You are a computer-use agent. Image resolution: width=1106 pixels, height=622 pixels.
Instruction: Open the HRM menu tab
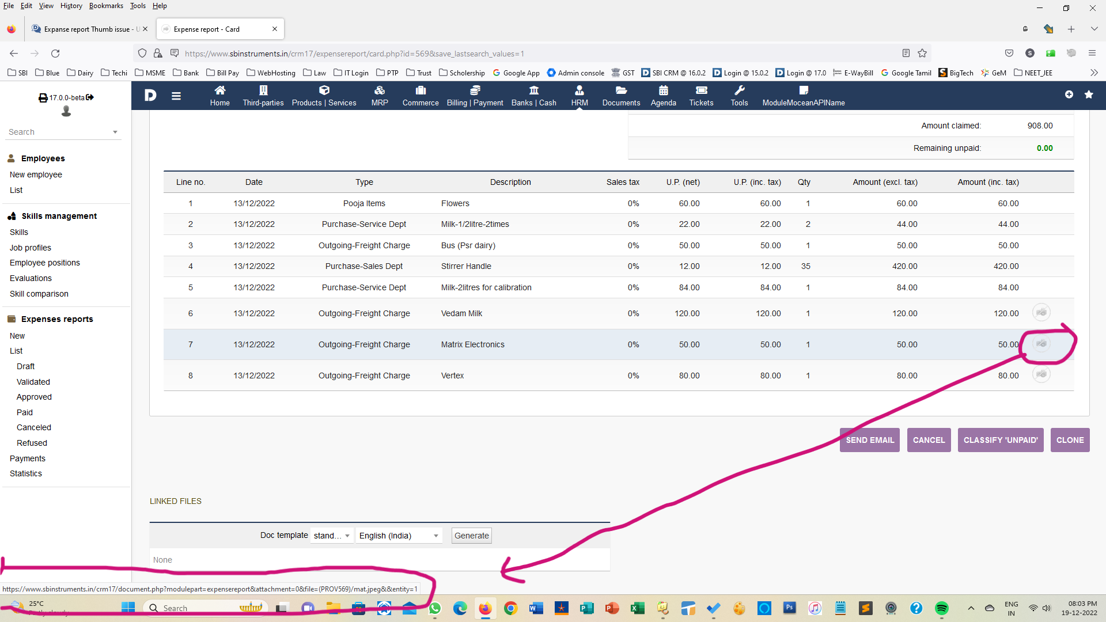[579, 95]
